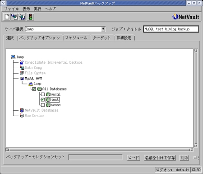Click the Data Copy plugin icon
This screenshot has height=174, width=203.
coord(22,68)
